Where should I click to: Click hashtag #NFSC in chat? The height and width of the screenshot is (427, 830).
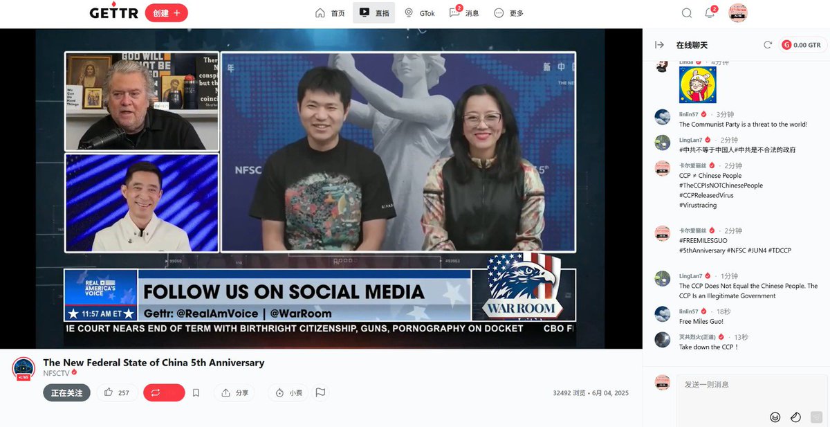[737, 251]
